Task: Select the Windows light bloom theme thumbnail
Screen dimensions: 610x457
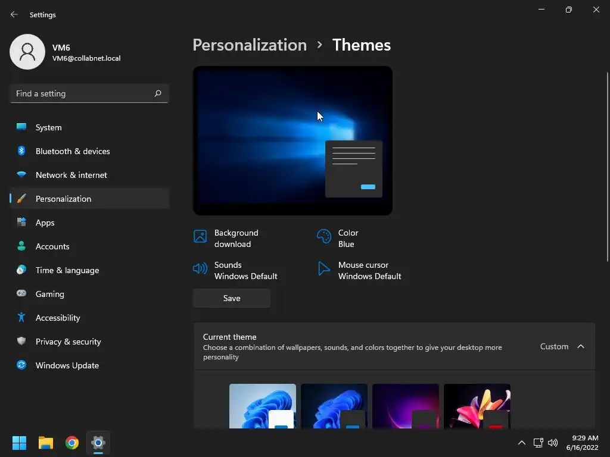Action: (263, 406)
